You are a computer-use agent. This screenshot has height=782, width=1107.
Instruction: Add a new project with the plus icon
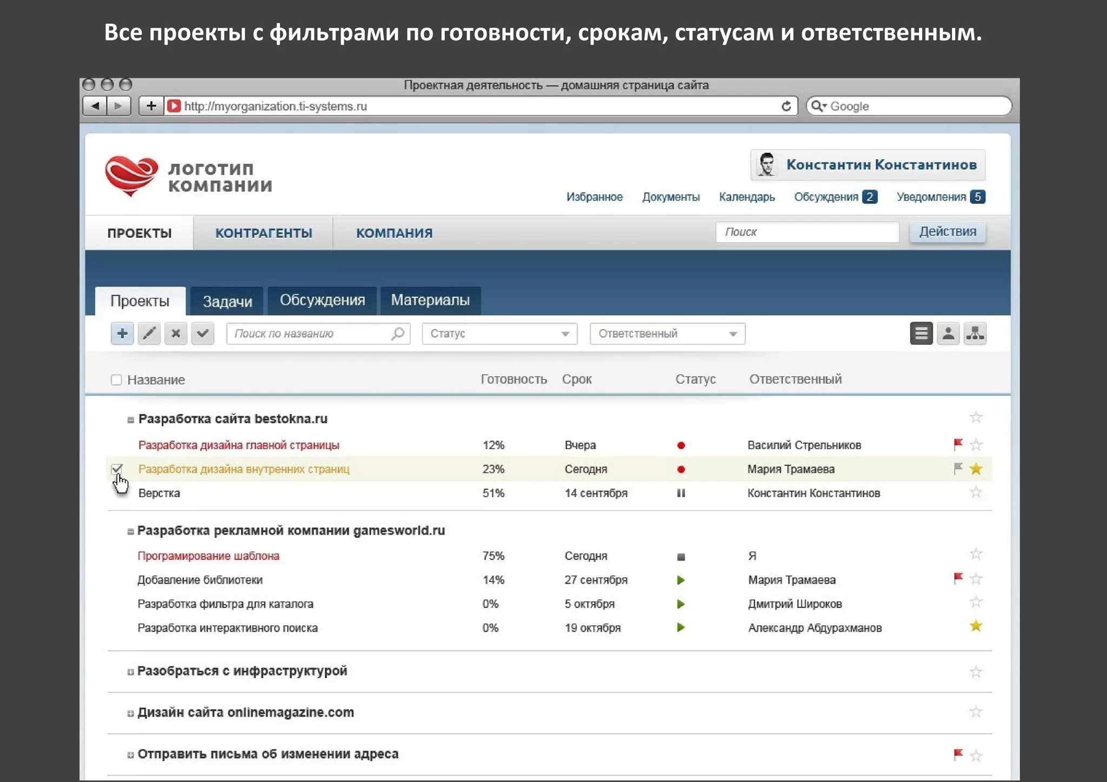click(x=122, y=333)
